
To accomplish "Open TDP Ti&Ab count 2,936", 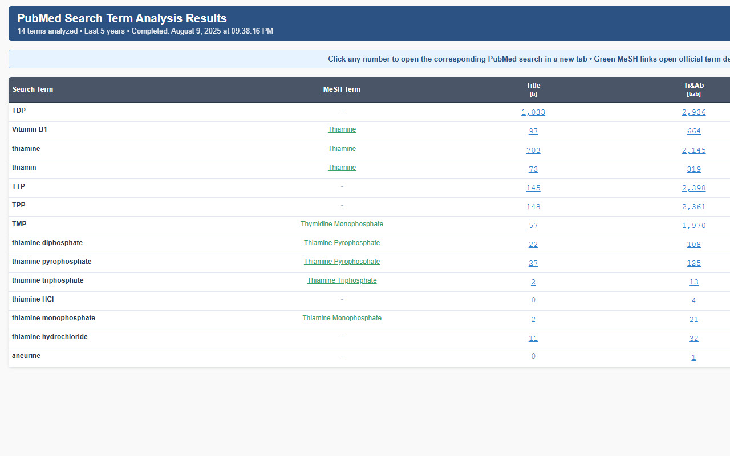I will (693, 112).
